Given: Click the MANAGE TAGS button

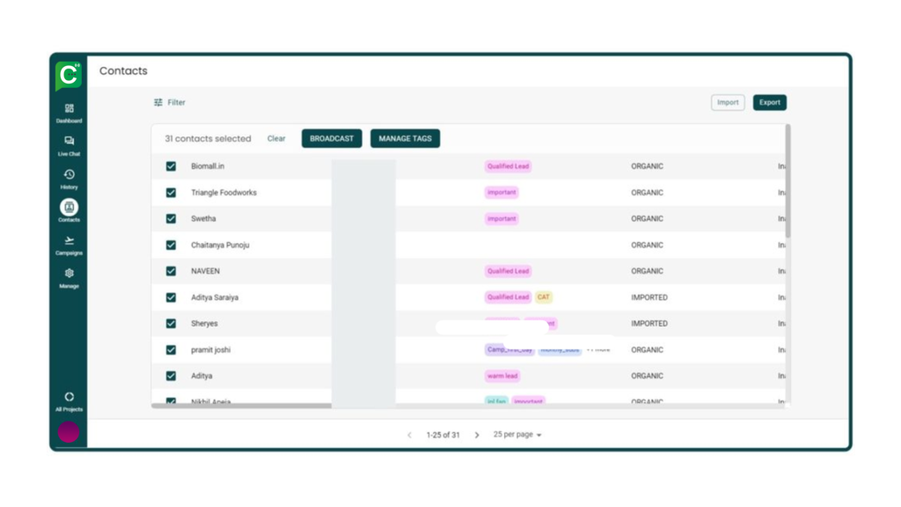Looking at the screenshot, I should pos(405,139).
